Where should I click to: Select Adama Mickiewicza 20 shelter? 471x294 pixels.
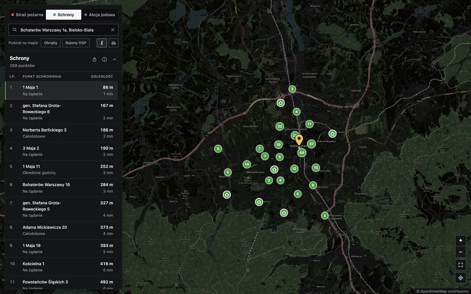[62, 230]
